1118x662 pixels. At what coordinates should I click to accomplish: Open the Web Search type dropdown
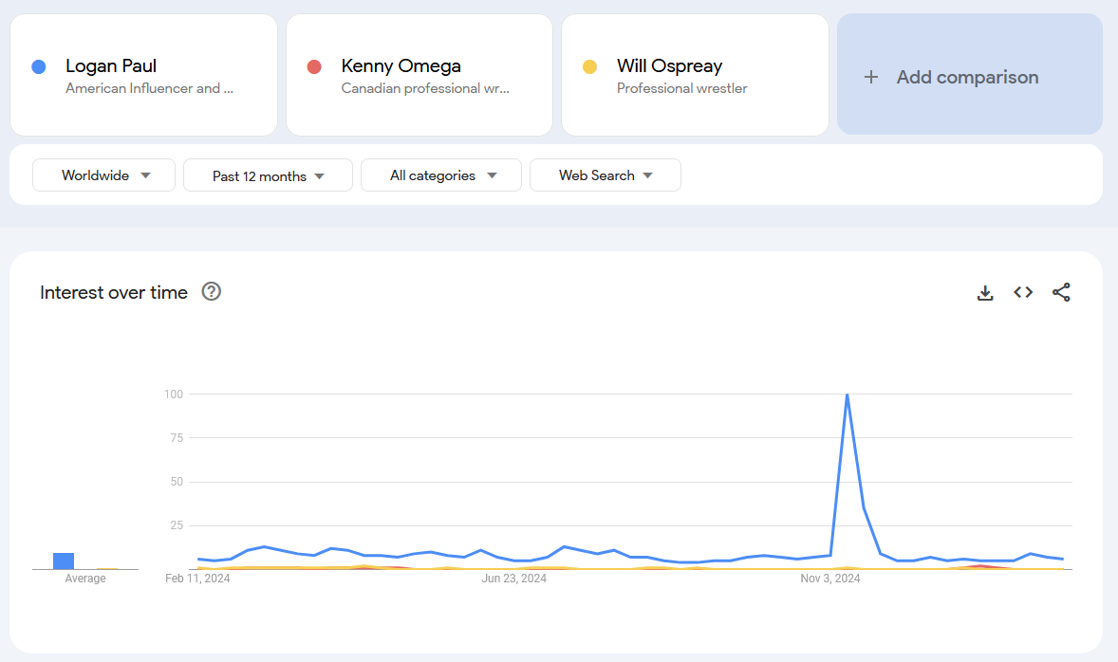click(x=606, y=175)
